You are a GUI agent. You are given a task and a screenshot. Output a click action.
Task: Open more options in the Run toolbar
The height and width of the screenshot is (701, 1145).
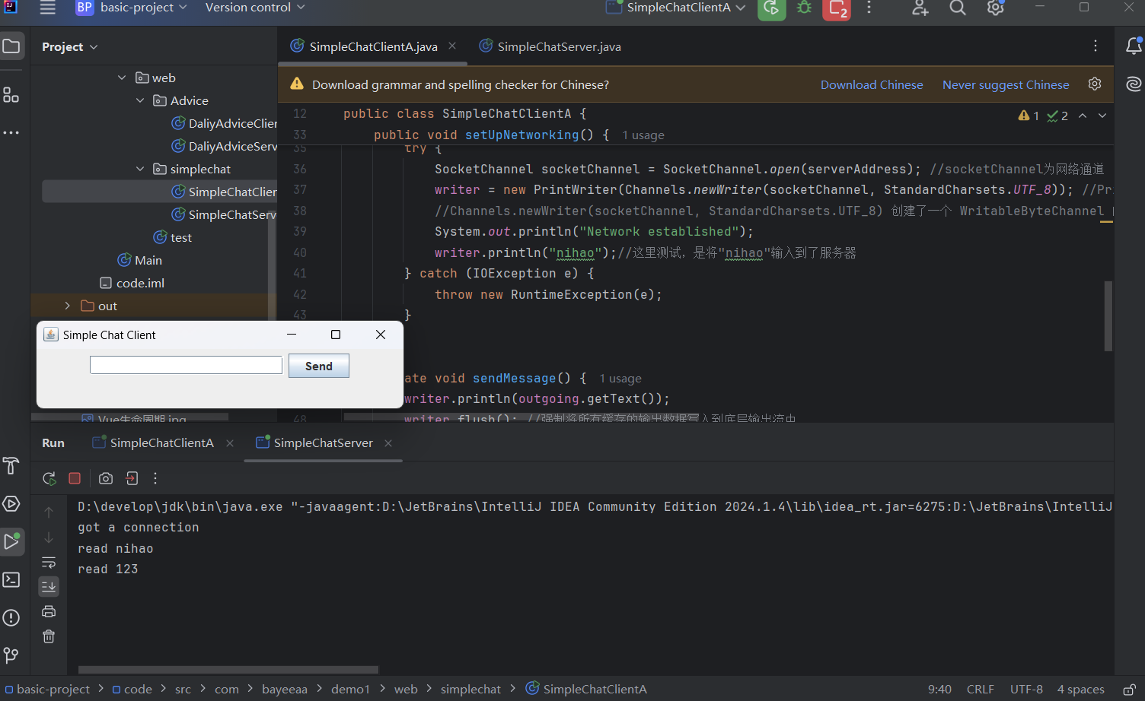coord(155,478)
